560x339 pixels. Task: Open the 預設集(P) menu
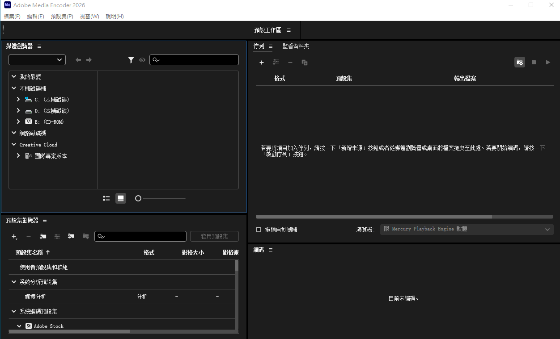click(x=62, y=17)
